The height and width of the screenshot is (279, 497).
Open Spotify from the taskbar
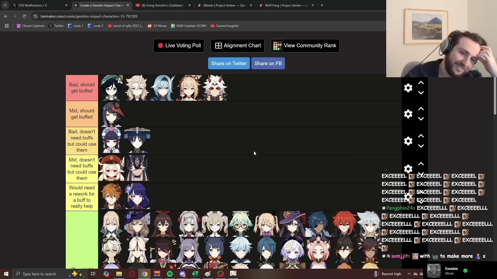click(170, 274)
